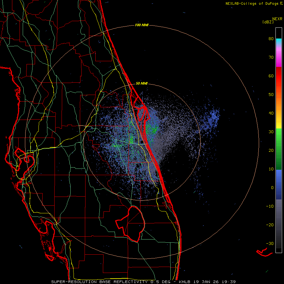The height and width of the screenshot is (284, 284).
Task: Click the "-30" dBZ scale value
Action: click(x=270, y=243)
